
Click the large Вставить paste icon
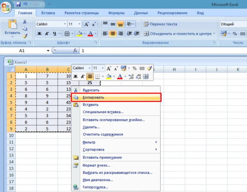(13, 24)
